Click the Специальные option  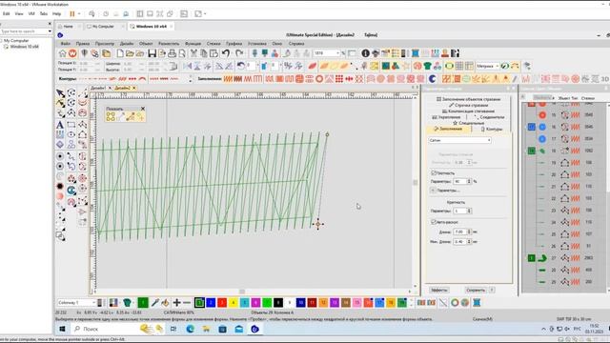[x=468, y=123]
